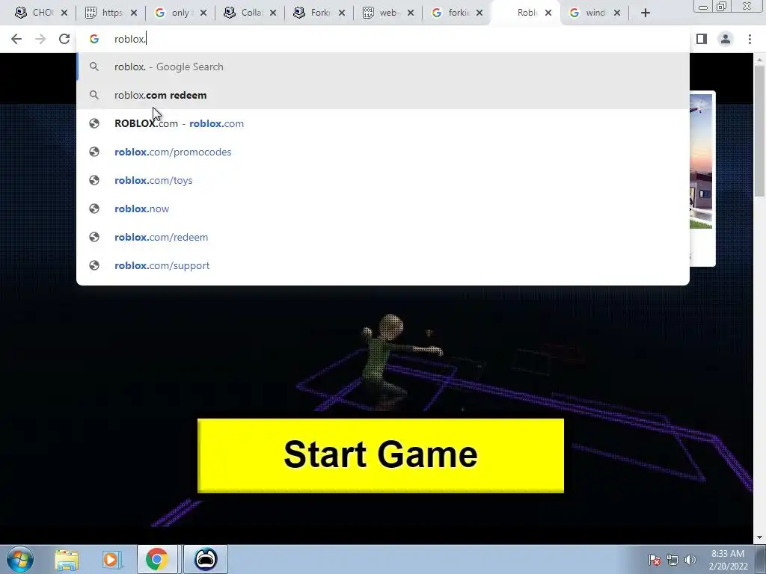The width and height of the screenshot is (766, 574).
Task: Reload the current page
Action: pos(64,39)
